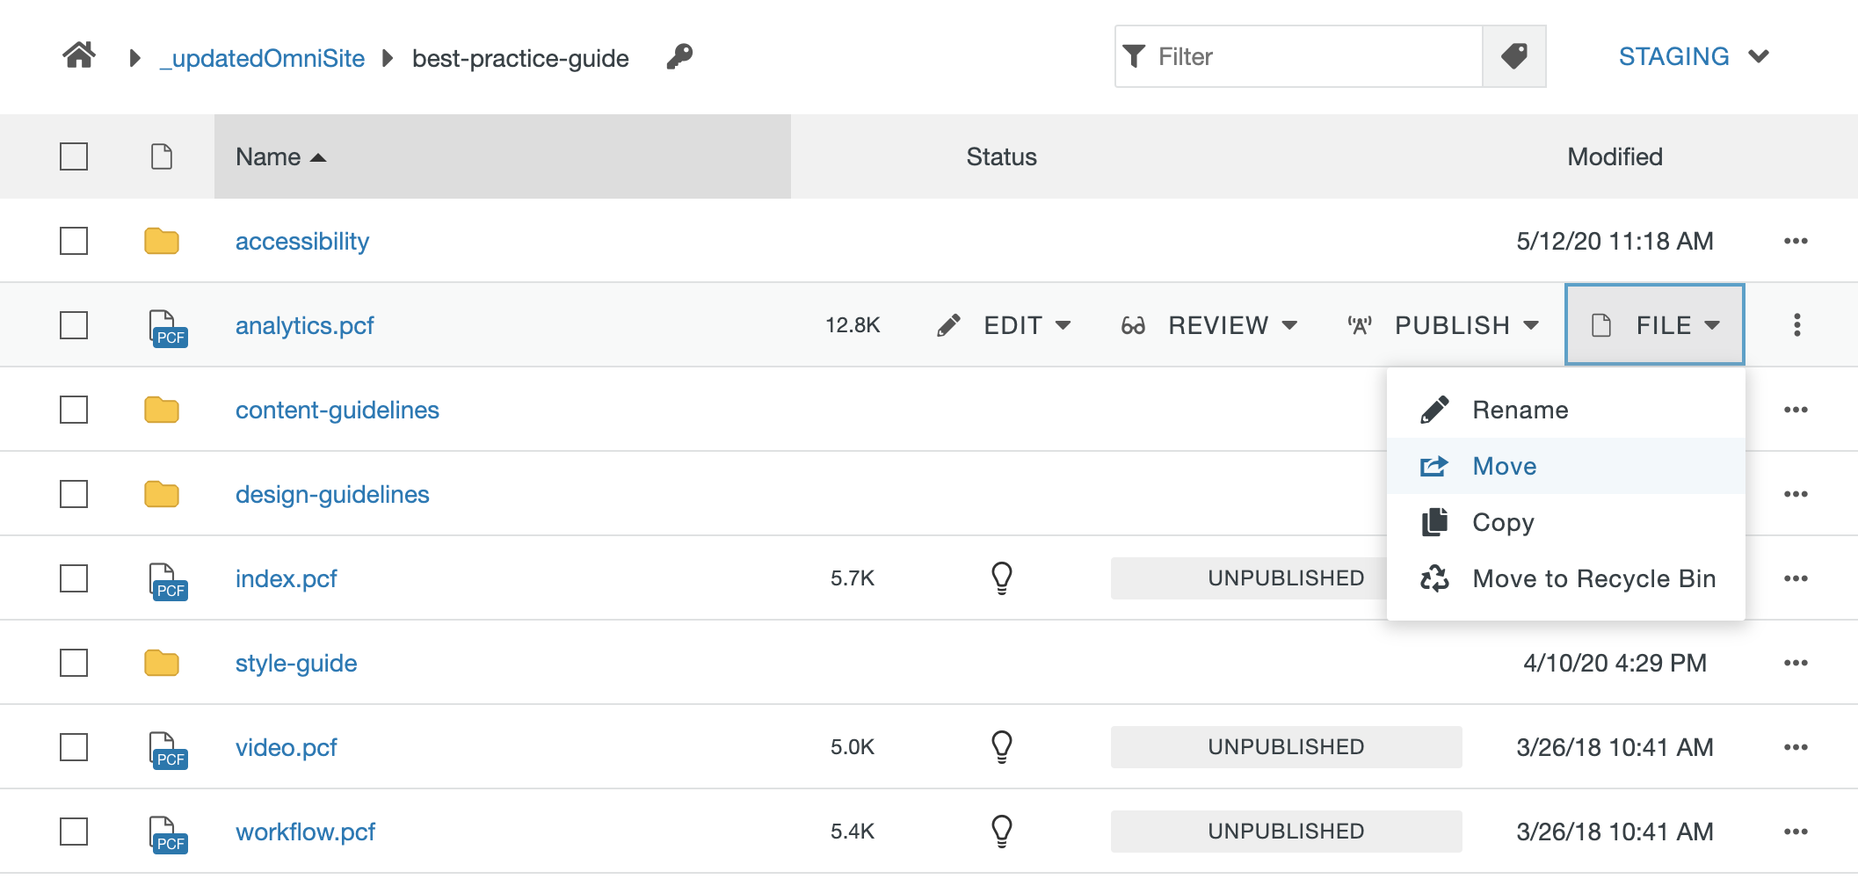The image size is (1858, 879).
Task: Open the content-guidelines folder link
Action: click(x=337, y=410)
